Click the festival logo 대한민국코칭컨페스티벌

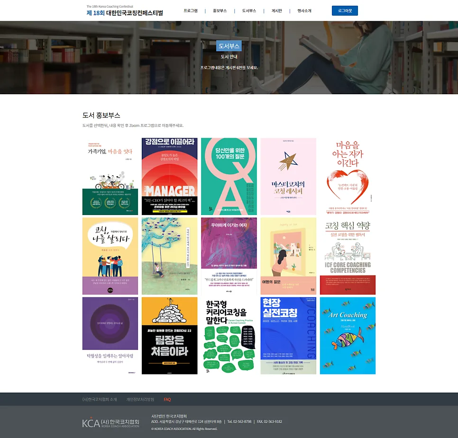tap(125, 11)
